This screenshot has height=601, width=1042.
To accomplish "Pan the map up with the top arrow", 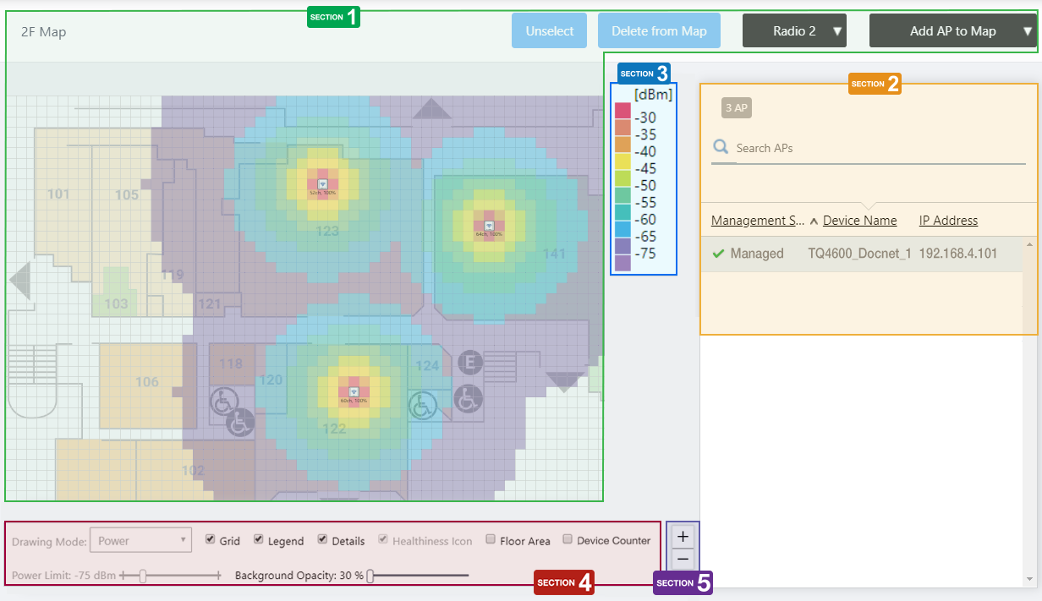I will (432, 109).
